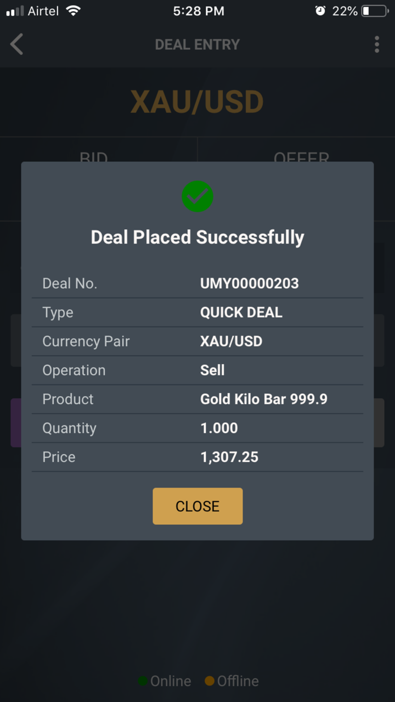395x702 pixels.
Task: Tap the alarm clock status icon
Action: point(320,11)
